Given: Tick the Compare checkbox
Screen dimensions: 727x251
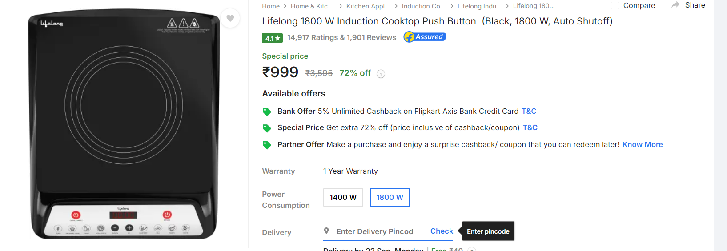Looking at the screenshot, I should 615,5.
